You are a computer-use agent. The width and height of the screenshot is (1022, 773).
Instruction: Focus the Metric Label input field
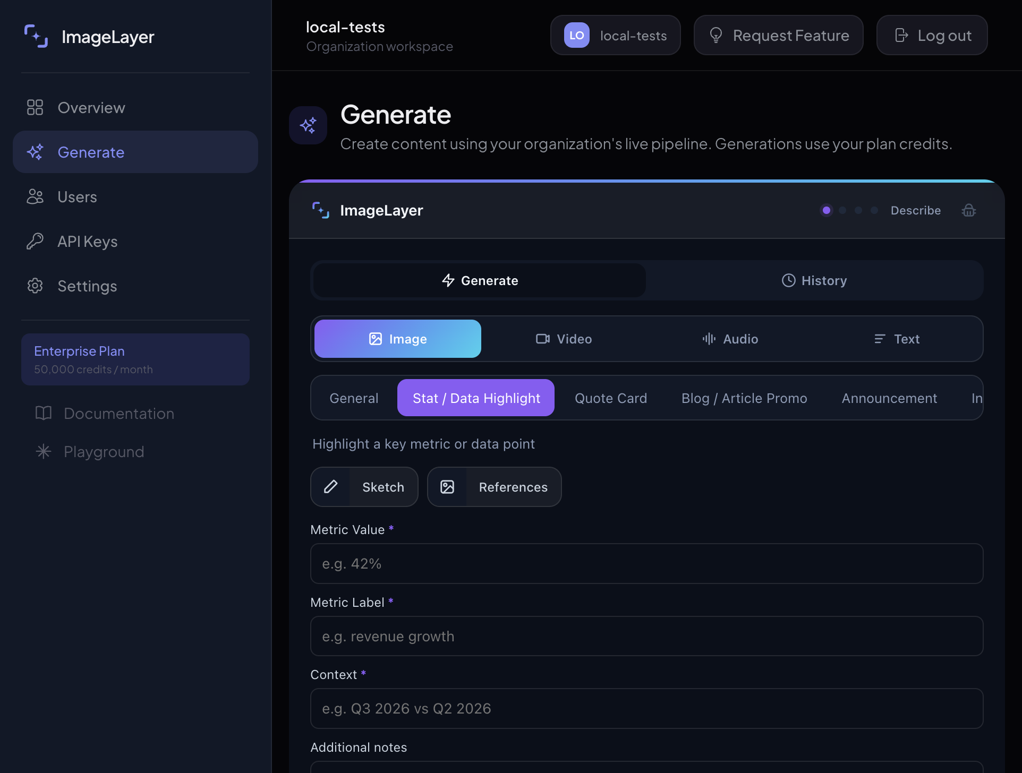[x=647, y=636]
